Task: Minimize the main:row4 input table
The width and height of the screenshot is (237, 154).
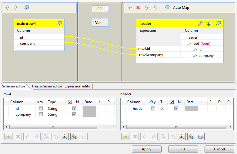Action: click(60, 23)
